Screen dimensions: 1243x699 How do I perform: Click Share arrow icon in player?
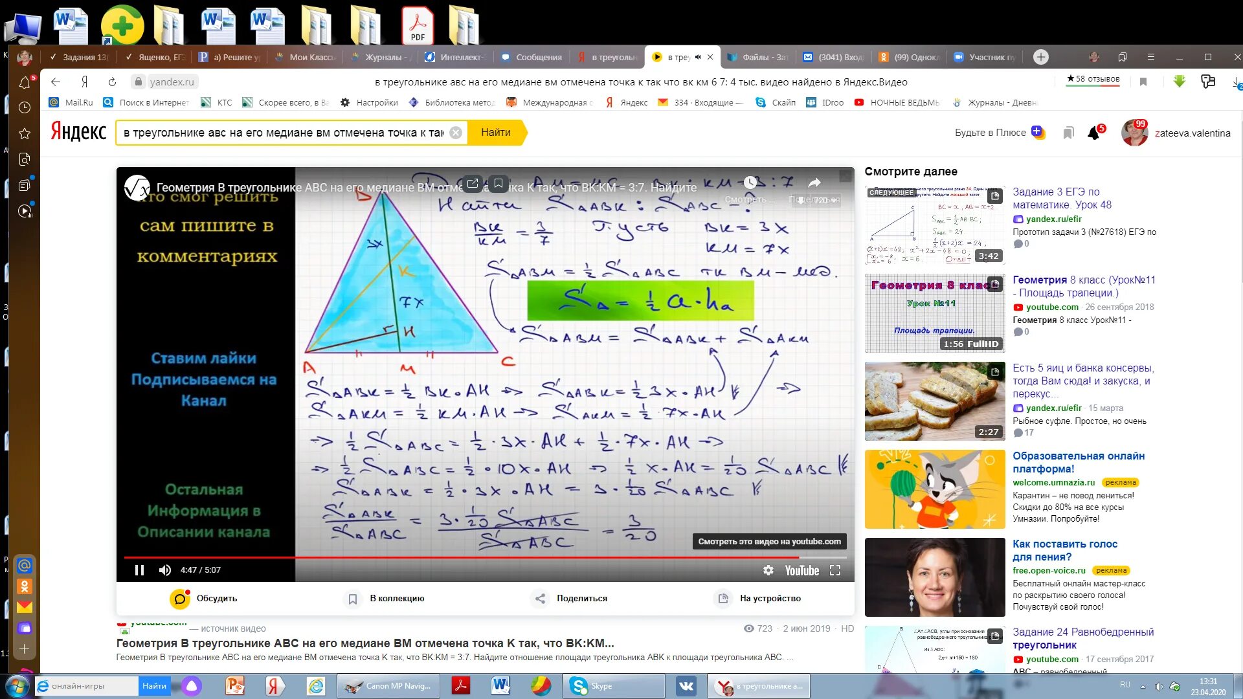(814, 183)
